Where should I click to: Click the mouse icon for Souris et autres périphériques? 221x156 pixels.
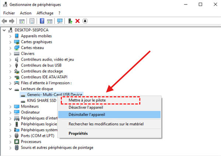pyautogui.click(x=17, y=148)
